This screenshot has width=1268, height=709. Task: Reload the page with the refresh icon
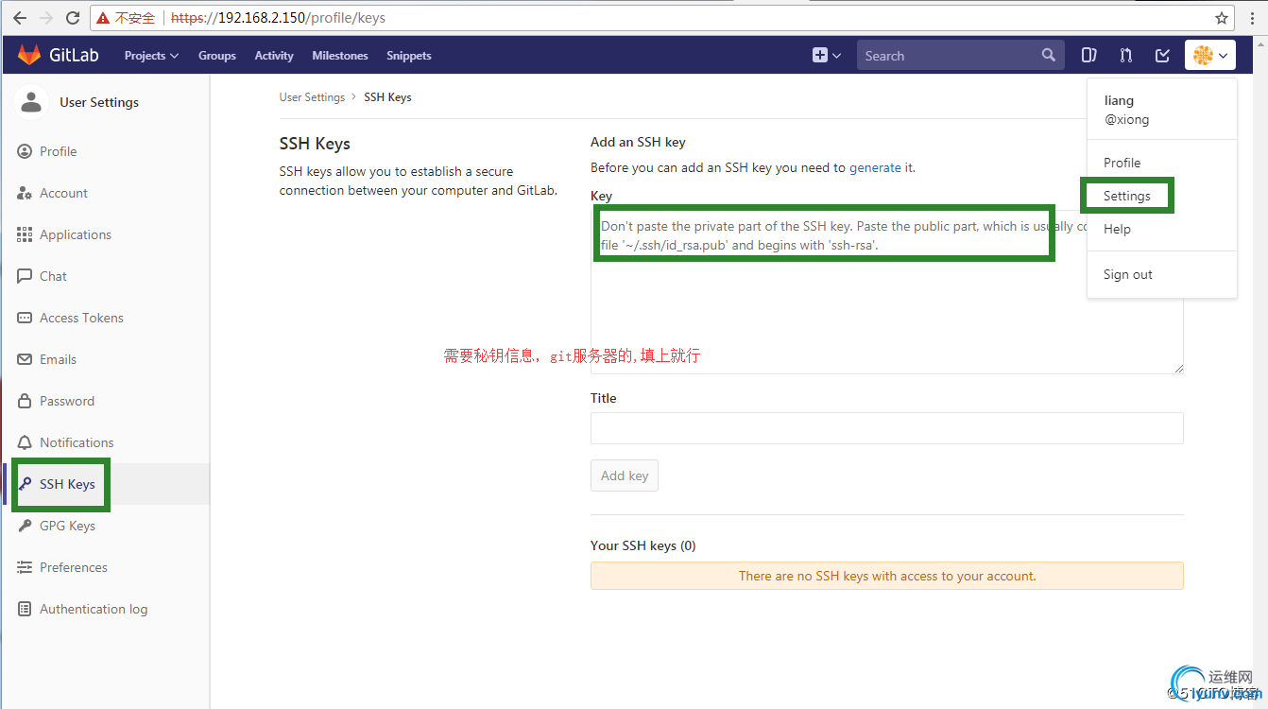click(73, 18)
